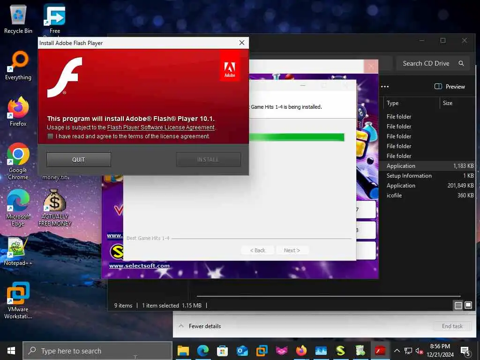The height and width of the screenshot is (360, 480).
Task: Switch to the Selectsoft 'S' taskbar app
Action: coord(340,351)
